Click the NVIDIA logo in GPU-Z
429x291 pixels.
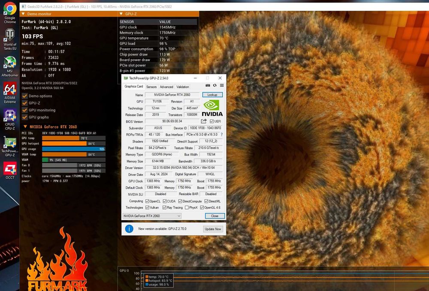(212, 108)
